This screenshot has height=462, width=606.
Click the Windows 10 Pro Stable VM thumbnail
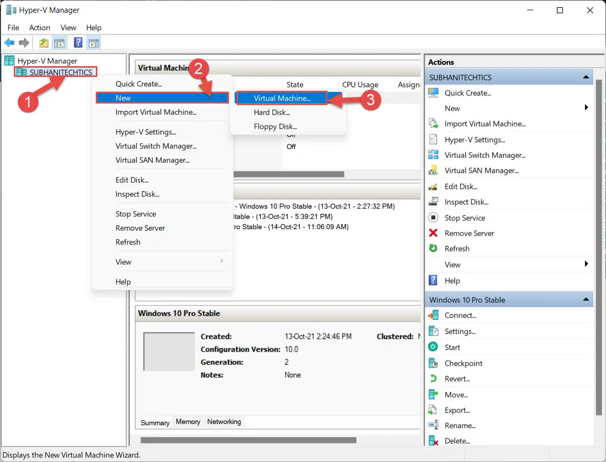169,351
